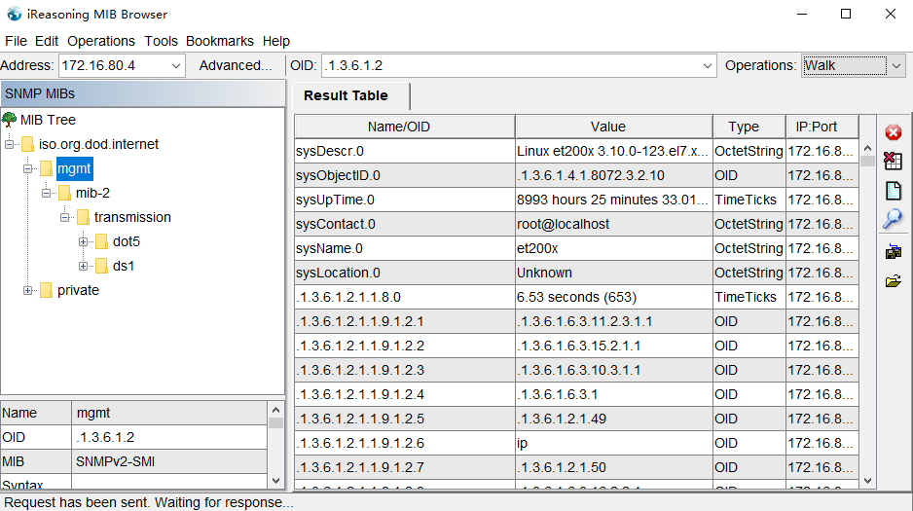Click properties panel scrollbar up arrow
The image size is (913, 511).
click(x=276, y=410)
